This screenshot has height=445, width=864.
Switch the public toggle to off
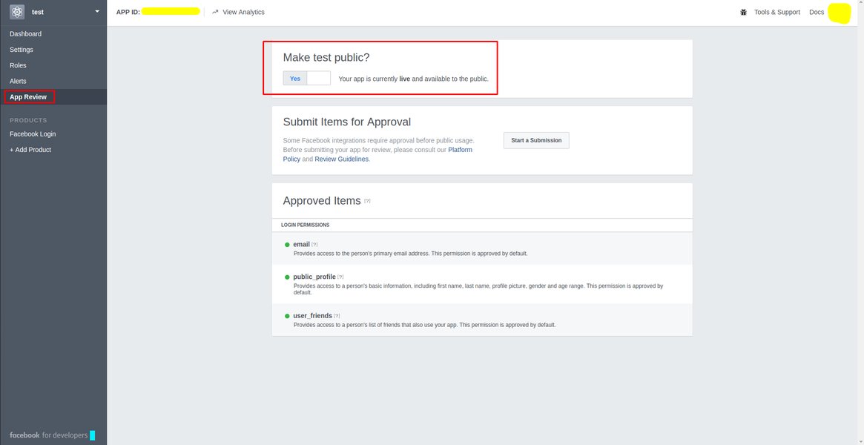[319, 78]
